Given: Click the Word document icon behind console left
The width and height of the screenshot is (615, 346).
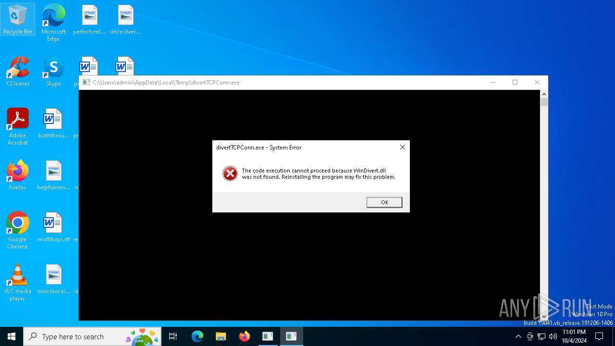Looking at the screenshot, I should 88,66.
